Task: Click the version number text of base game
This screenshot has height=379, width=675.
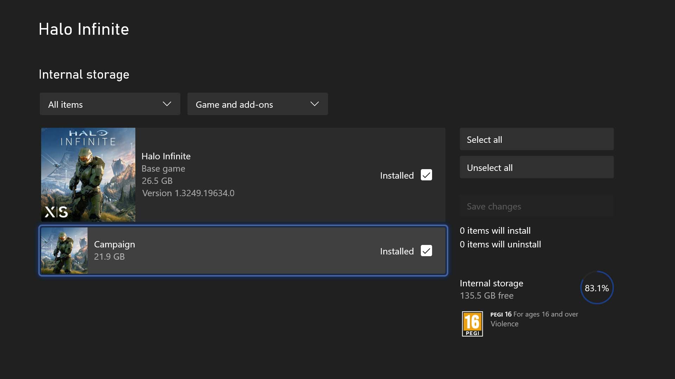Action: (x=188, y=193)
